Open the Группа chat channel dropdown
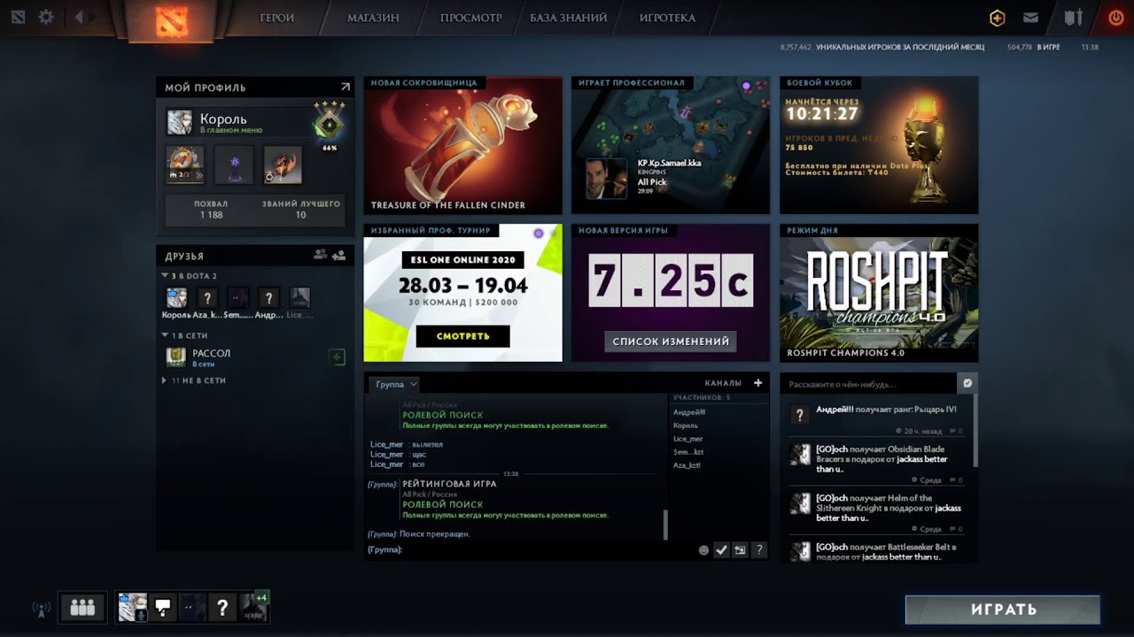This screenshot has width=1134, height=637. [395, 384]
